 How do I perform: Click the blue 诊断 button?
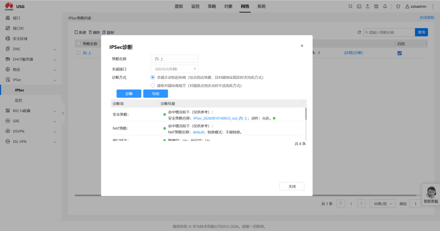coord(129,94)
